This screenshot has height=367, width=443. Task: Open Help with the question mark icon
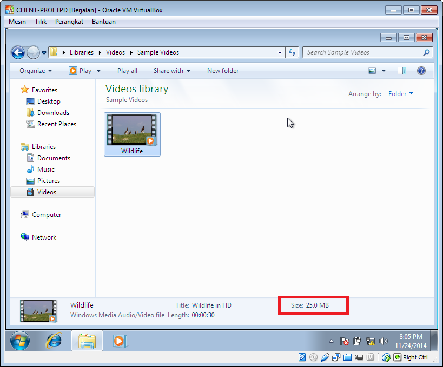click(x=421, y=71)
